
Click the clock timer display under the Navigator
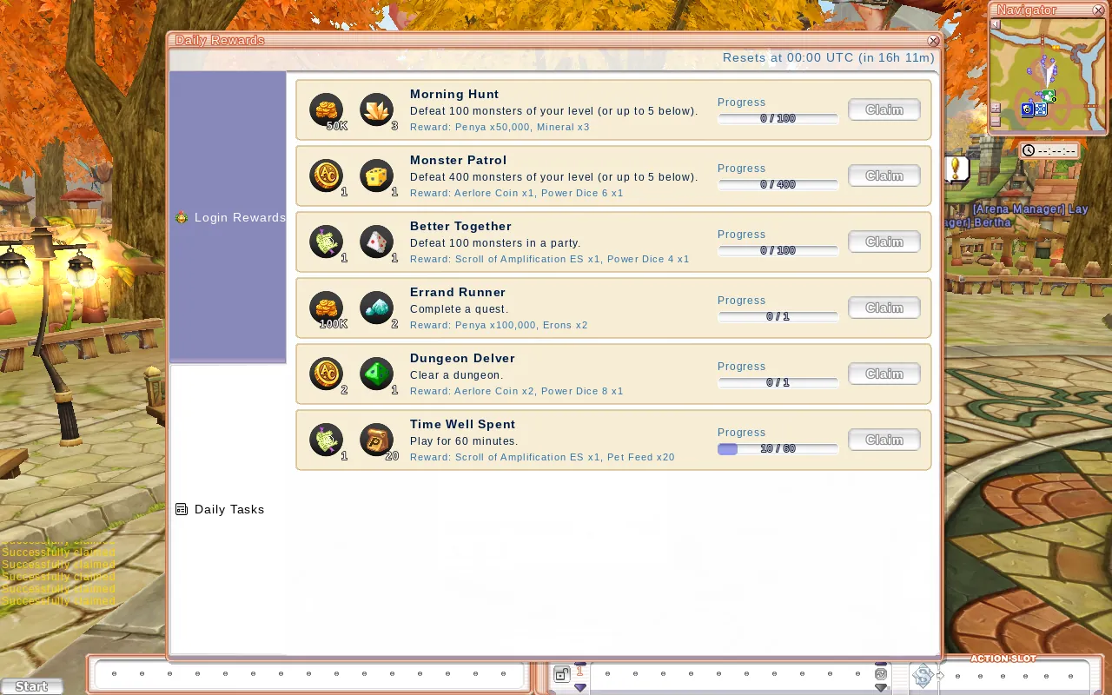pyautogui.click(x=1049, y=150)
